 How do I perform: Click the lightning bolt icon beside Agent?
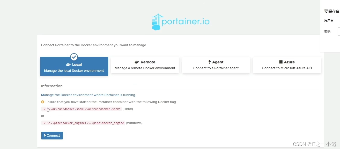210,62
